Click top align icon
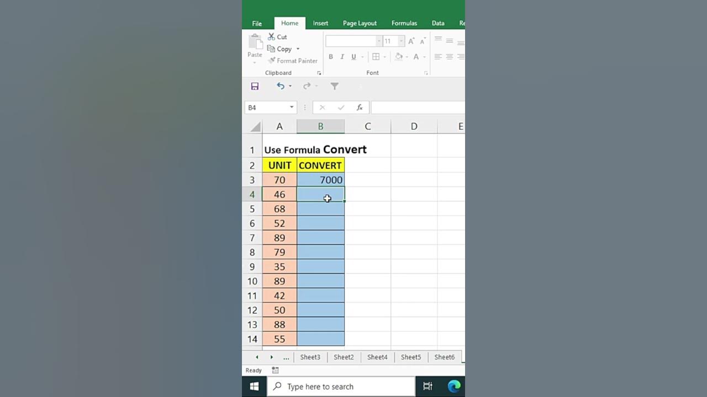 click(438, 40)
